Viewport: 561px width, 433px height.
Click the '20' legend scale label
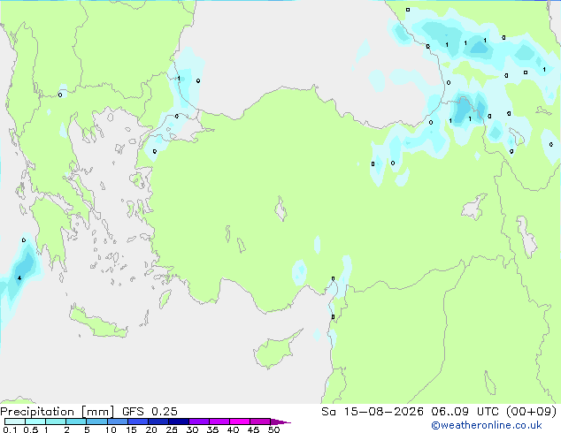pos(151,429)
